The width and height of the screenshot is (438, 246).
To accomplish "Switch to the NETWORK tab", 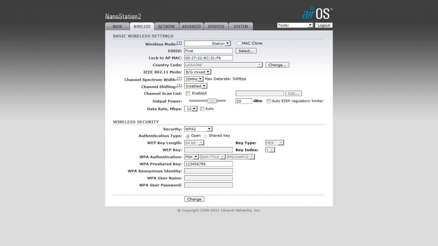I will pyautogui.click(x=167, y=27).
